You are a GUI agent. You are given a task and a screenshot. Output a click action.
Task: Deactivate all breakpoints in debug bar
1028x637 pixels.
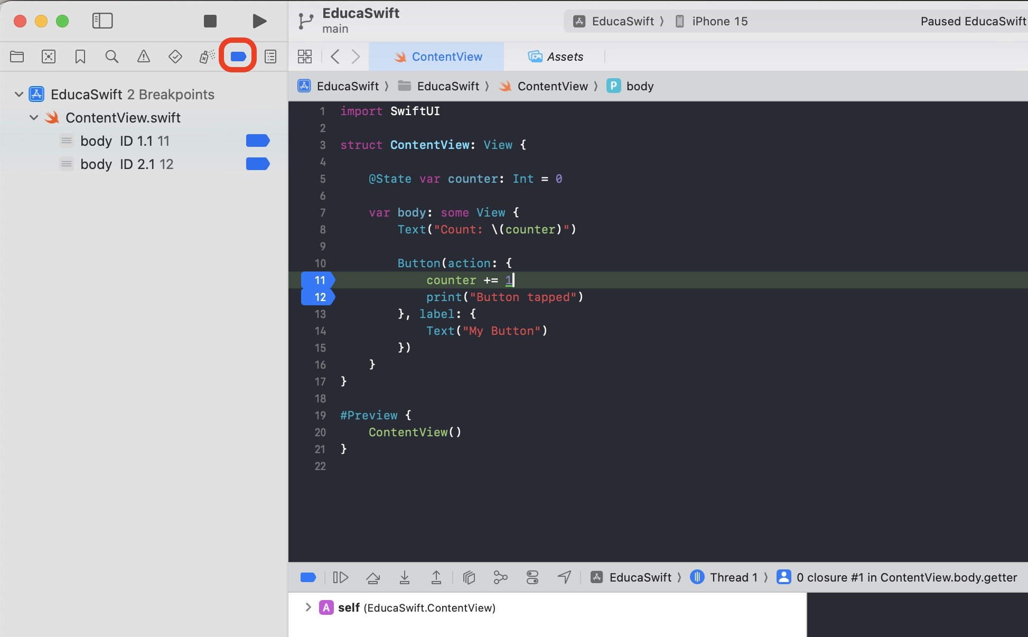308,577
